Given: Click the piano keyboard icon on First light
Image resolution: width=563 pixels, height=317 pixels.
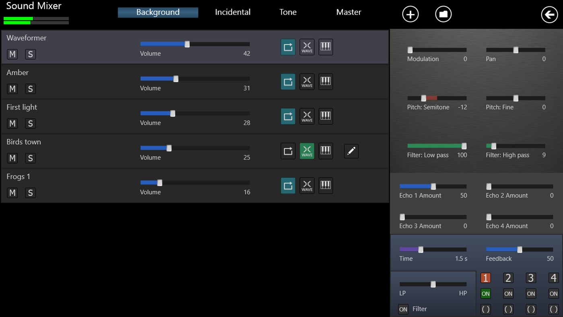Looking at the screenshot, I should [x=326, y=116].
